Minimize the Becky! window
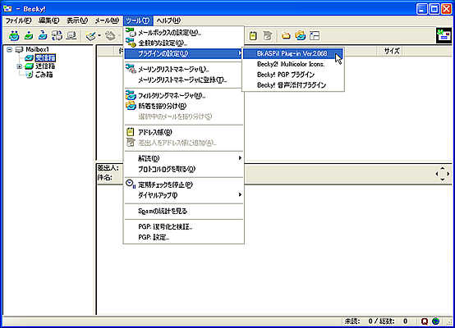This screenshot has height=328, width=455. coord(421,9)
